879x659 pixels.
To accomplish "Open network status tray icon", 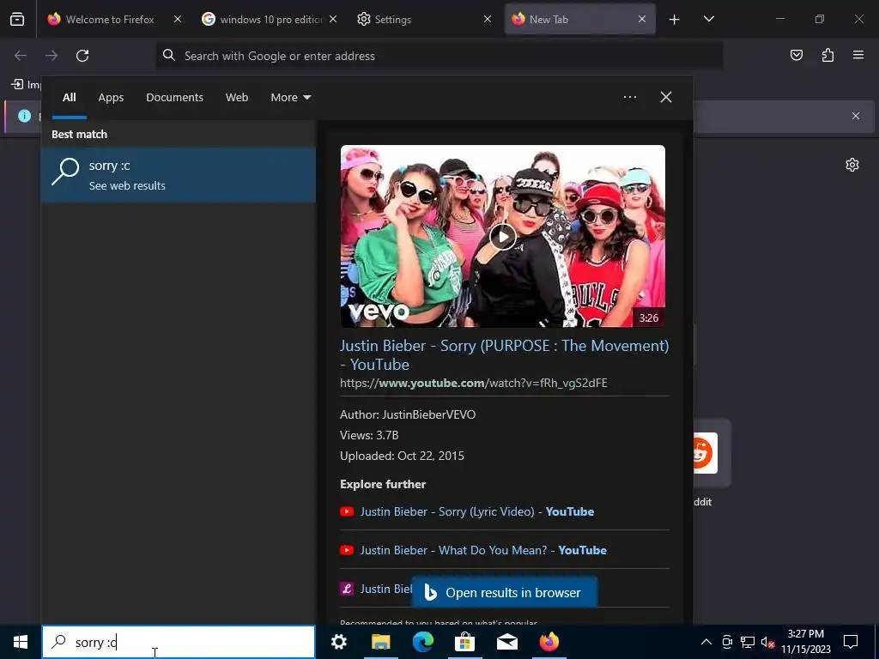I will tap(748, 642).
